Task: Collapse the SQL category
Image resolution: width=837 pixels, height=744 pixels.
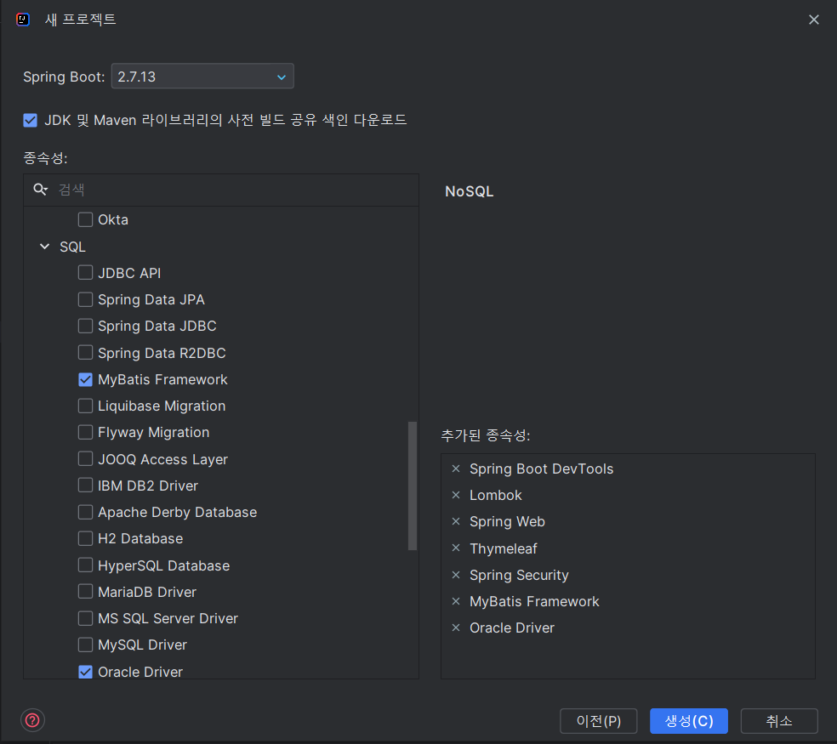Action: coord(45,247)
